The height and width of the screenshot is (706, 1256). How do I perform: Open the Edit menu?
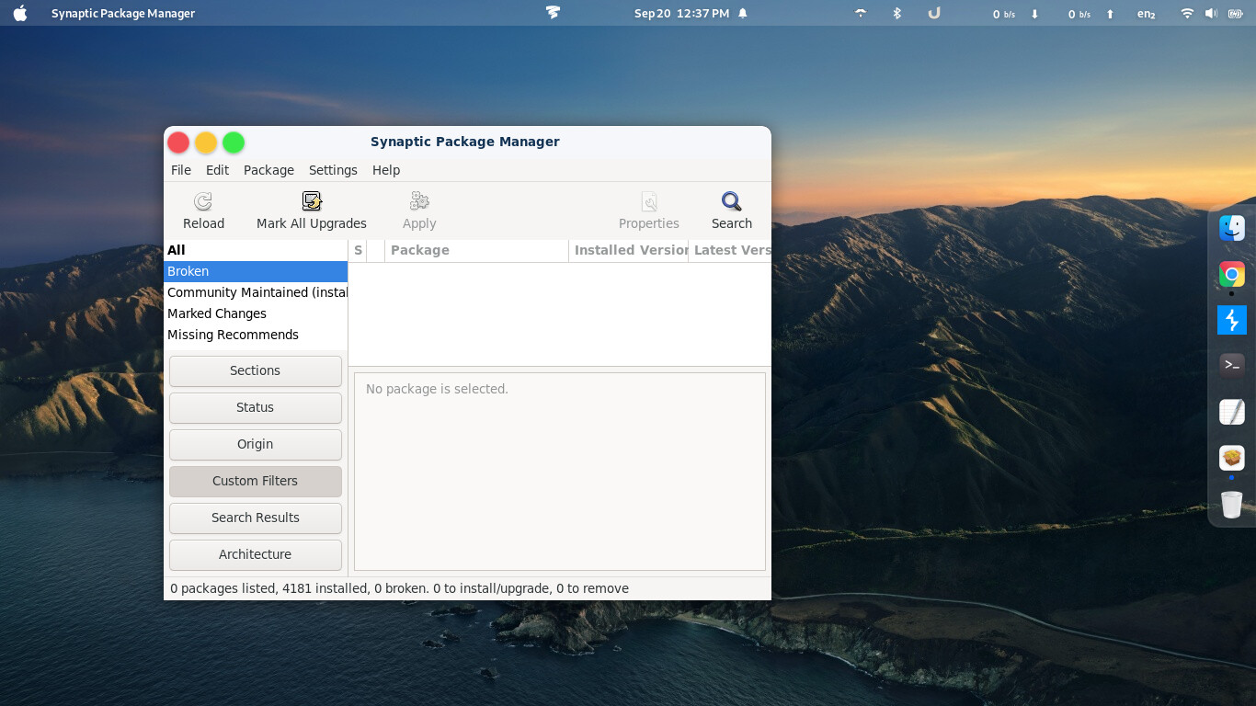point(217,170)
